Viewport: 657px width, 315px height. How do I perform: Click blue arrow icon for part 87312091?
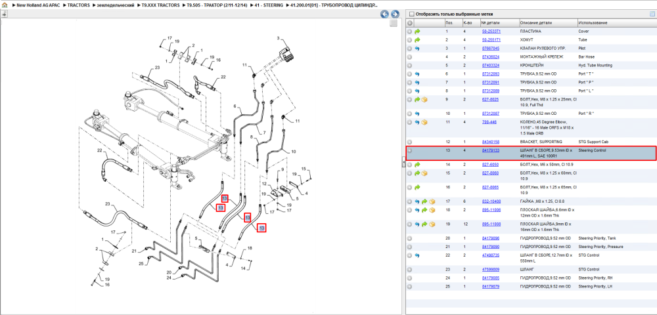point(417,83)
